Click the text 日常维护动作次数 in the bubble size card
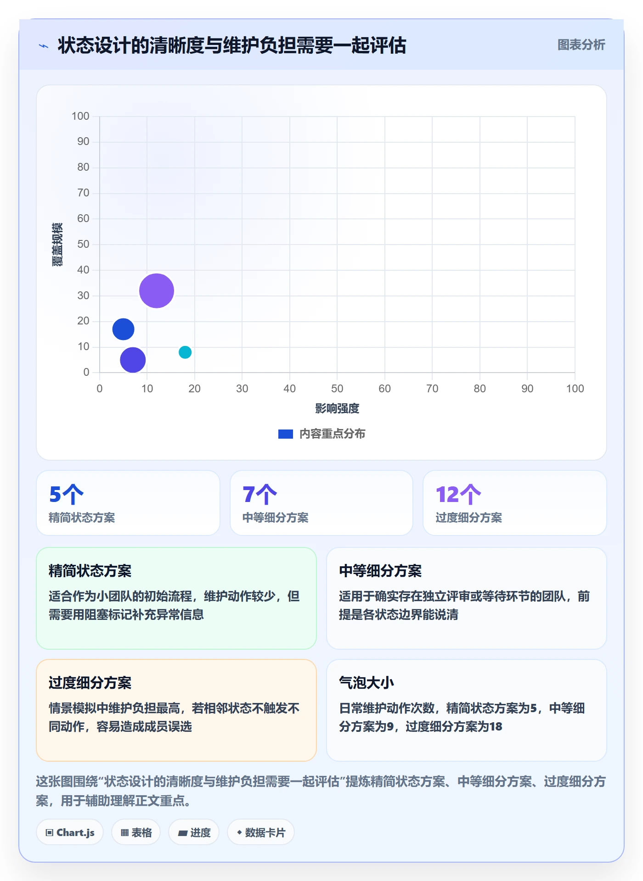This screenshot has width=643, height=881. [x=387, y=708]
